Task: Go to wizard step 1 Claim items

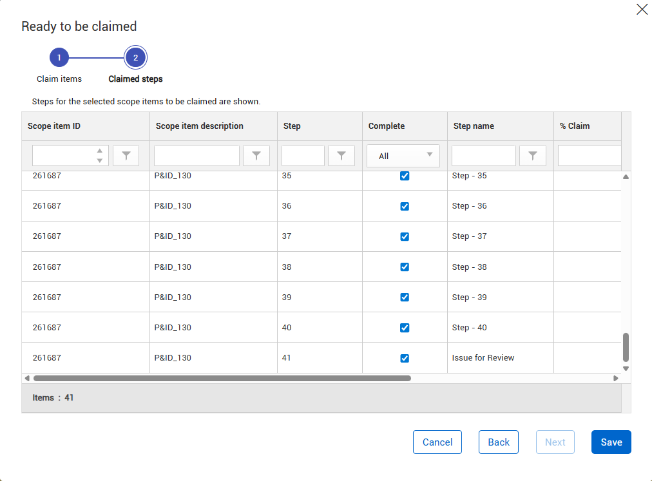Action: (59, 58)
